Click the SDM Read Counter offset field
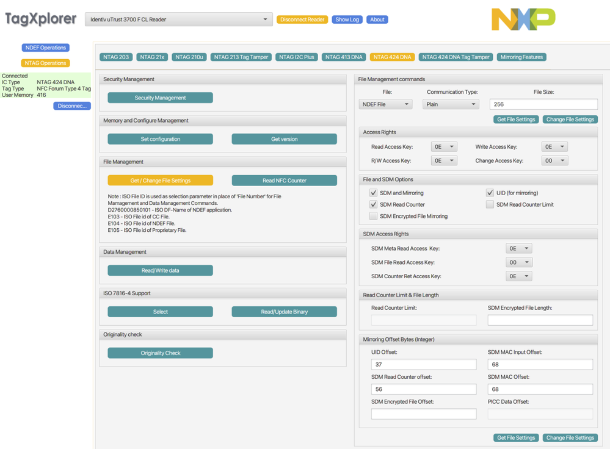 click(424, 389)
